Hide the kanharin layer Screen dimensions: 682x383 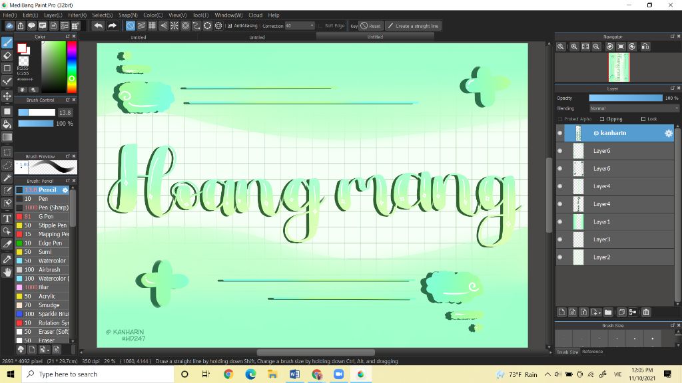coord(559,133)
